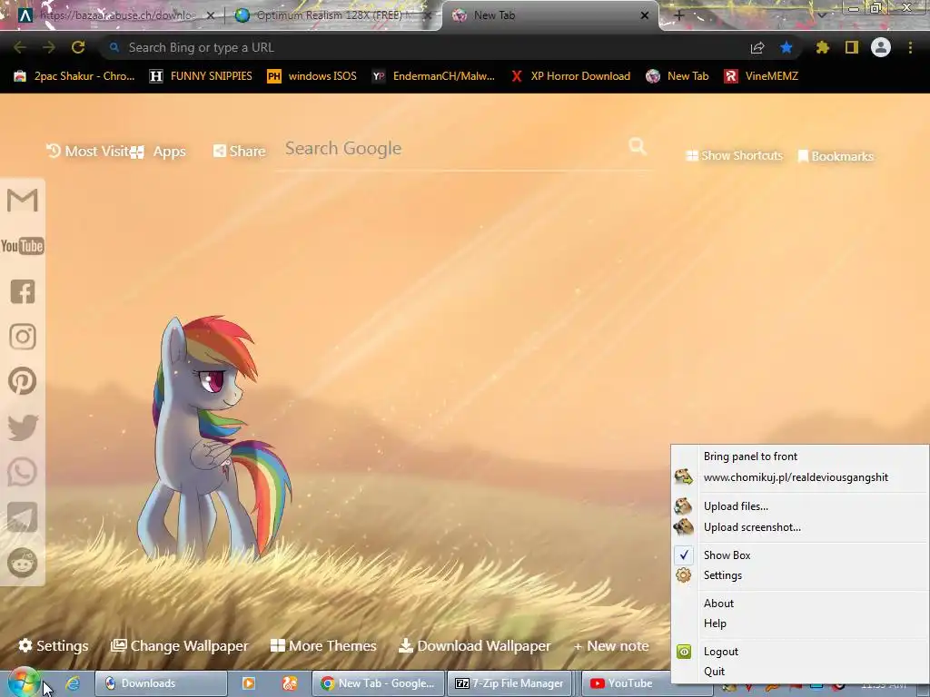Open More Themes

[x=323, y=645]
